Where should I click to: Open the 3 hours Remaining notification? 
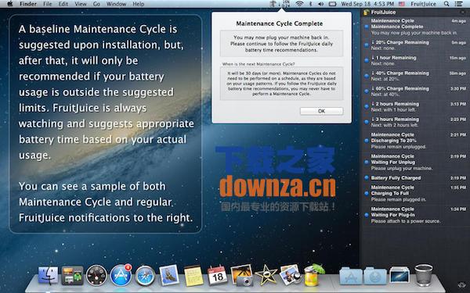coord(415,122)
